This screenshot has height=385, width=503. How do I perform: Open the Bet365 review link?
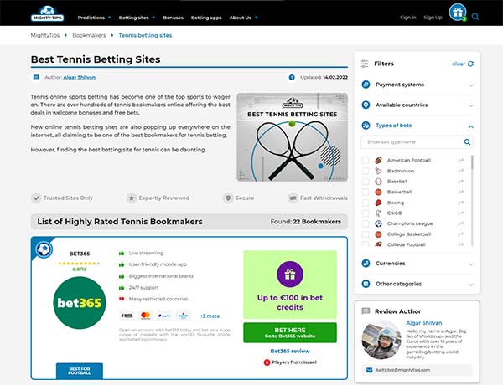(x=290, y=351)
